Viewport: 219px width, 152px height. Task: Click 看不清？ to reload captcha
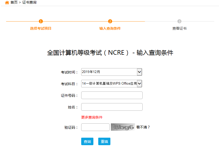[143, 127]
